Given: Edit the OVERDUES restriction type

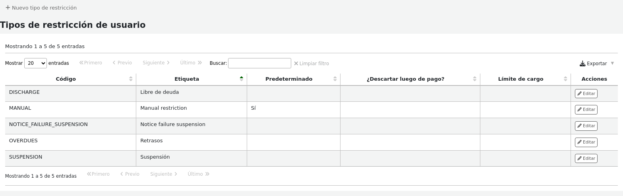Looking at the screenshot, I should point(586,142).
